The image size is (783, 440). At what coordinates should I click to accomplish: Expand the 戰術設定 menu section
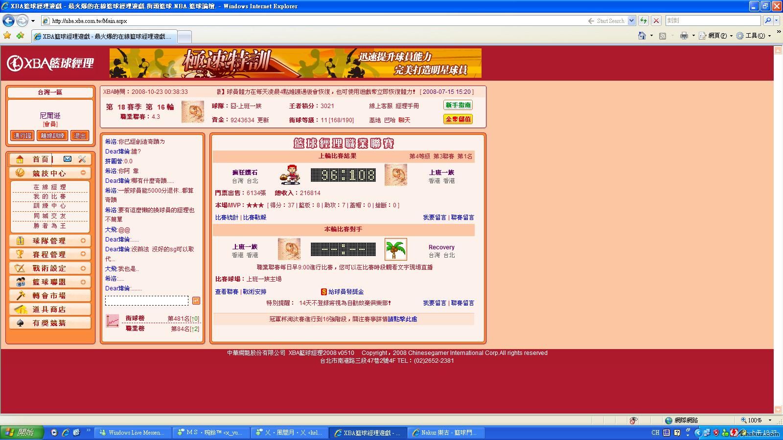(83, 268)
